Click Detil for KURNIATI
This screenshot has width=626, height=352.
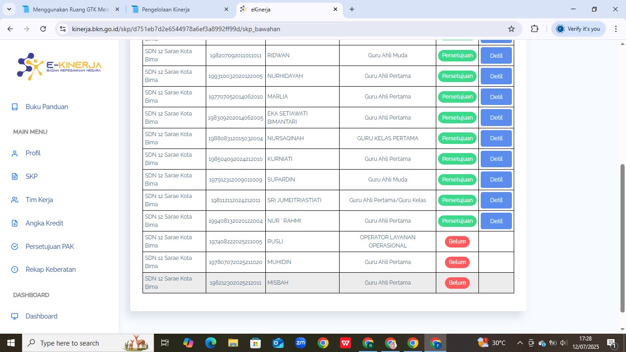[x=496, y=159]
